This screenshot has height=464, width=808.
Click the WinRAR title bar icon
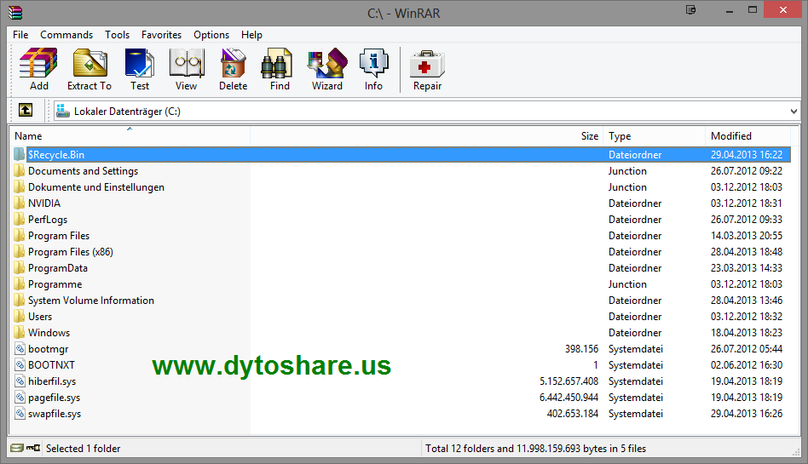(x=15, y=13)
